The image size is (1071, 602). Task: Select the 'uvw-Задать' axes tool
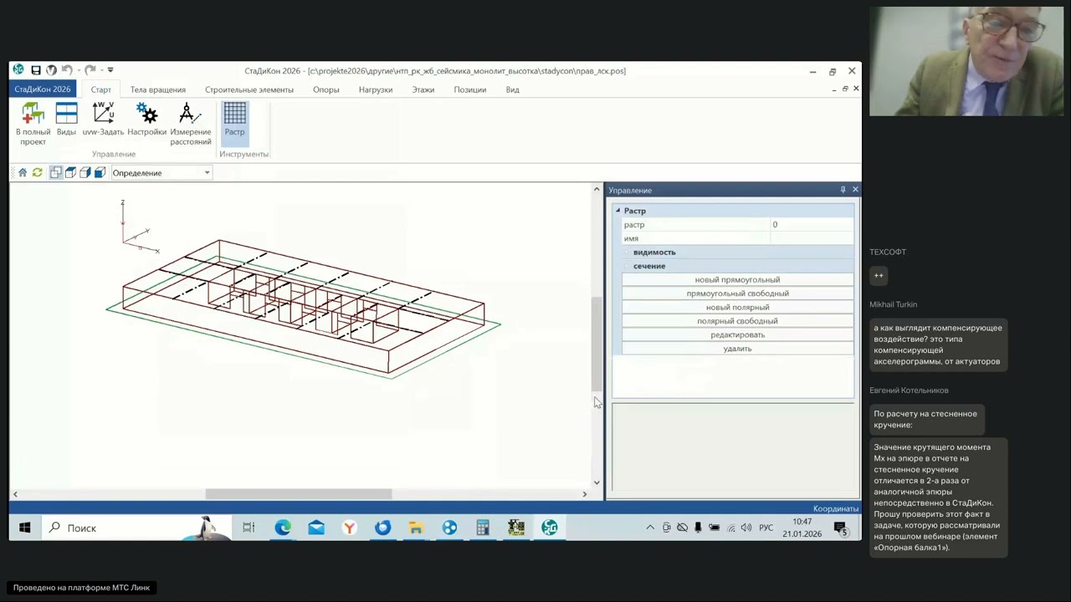103,120
